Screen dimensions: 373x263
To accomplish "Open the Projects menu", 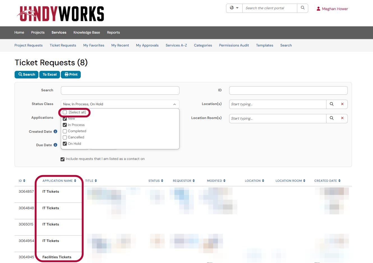I will click(x=38, y=32).
